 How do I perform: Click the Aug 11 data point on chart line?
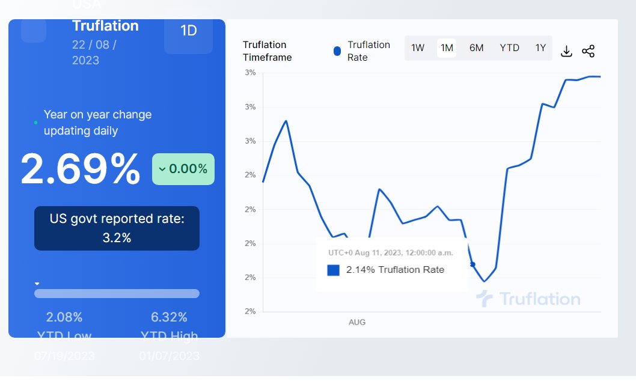click(x=472, y=264)
